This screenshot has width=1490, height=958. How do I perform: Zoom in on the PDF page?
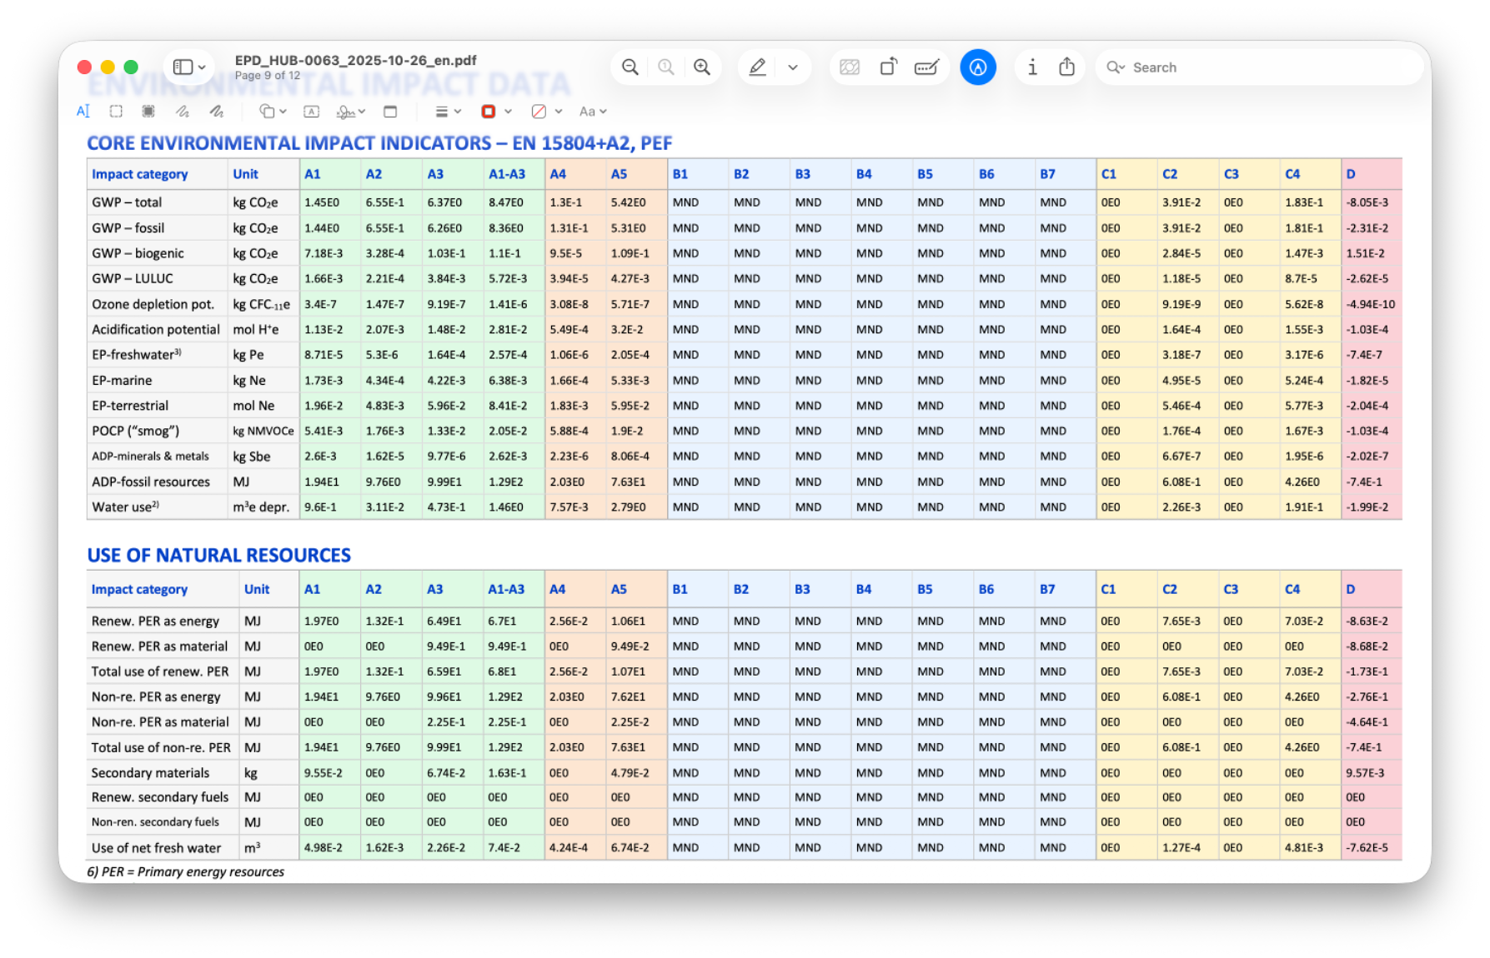click(701, 67)
